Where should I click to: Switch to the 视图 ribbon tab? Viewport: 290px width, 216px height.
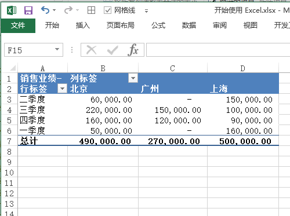coord(251,25)
